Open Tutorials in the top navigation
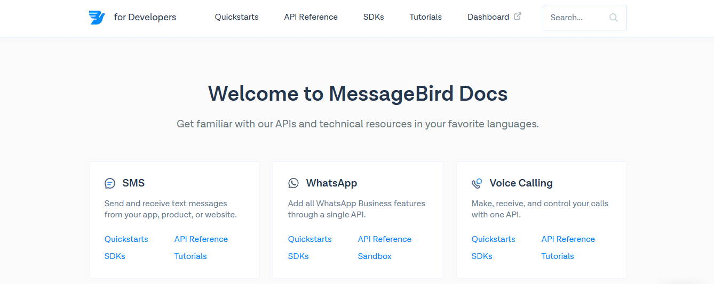The width and height of the screenshot is (714, 284). click(x=425, y=17)
